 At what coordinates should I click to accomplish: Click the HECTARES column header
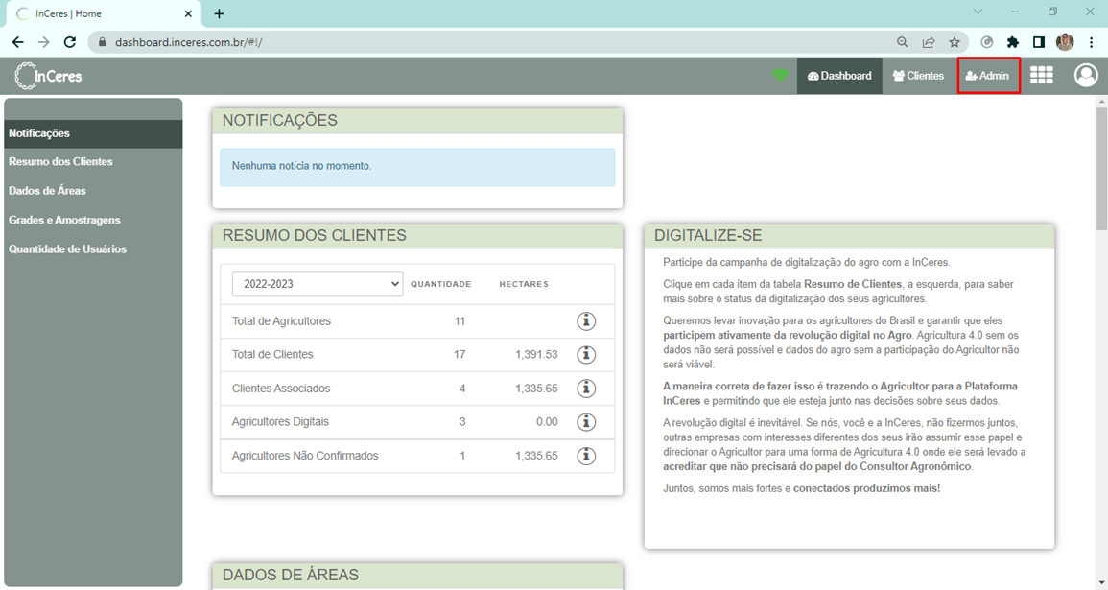point(524,284)
